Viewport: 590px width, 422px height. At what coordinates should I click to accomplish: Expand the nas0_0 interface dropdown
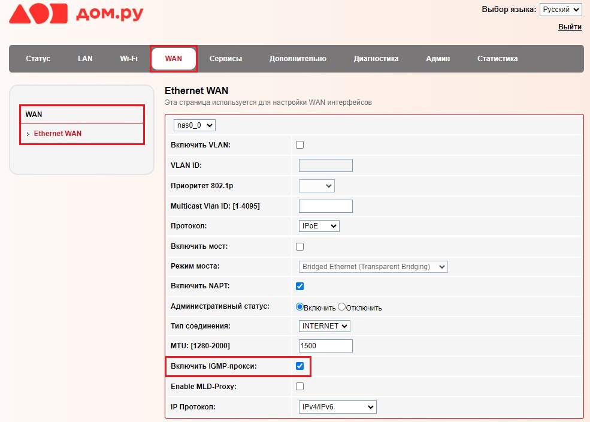click(194, 125)
